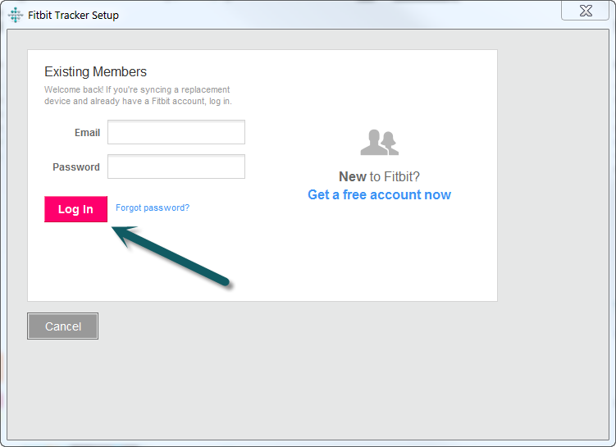Click the larger man silhouette icon
The image size is (616, 447).
[x=372, y=142]
